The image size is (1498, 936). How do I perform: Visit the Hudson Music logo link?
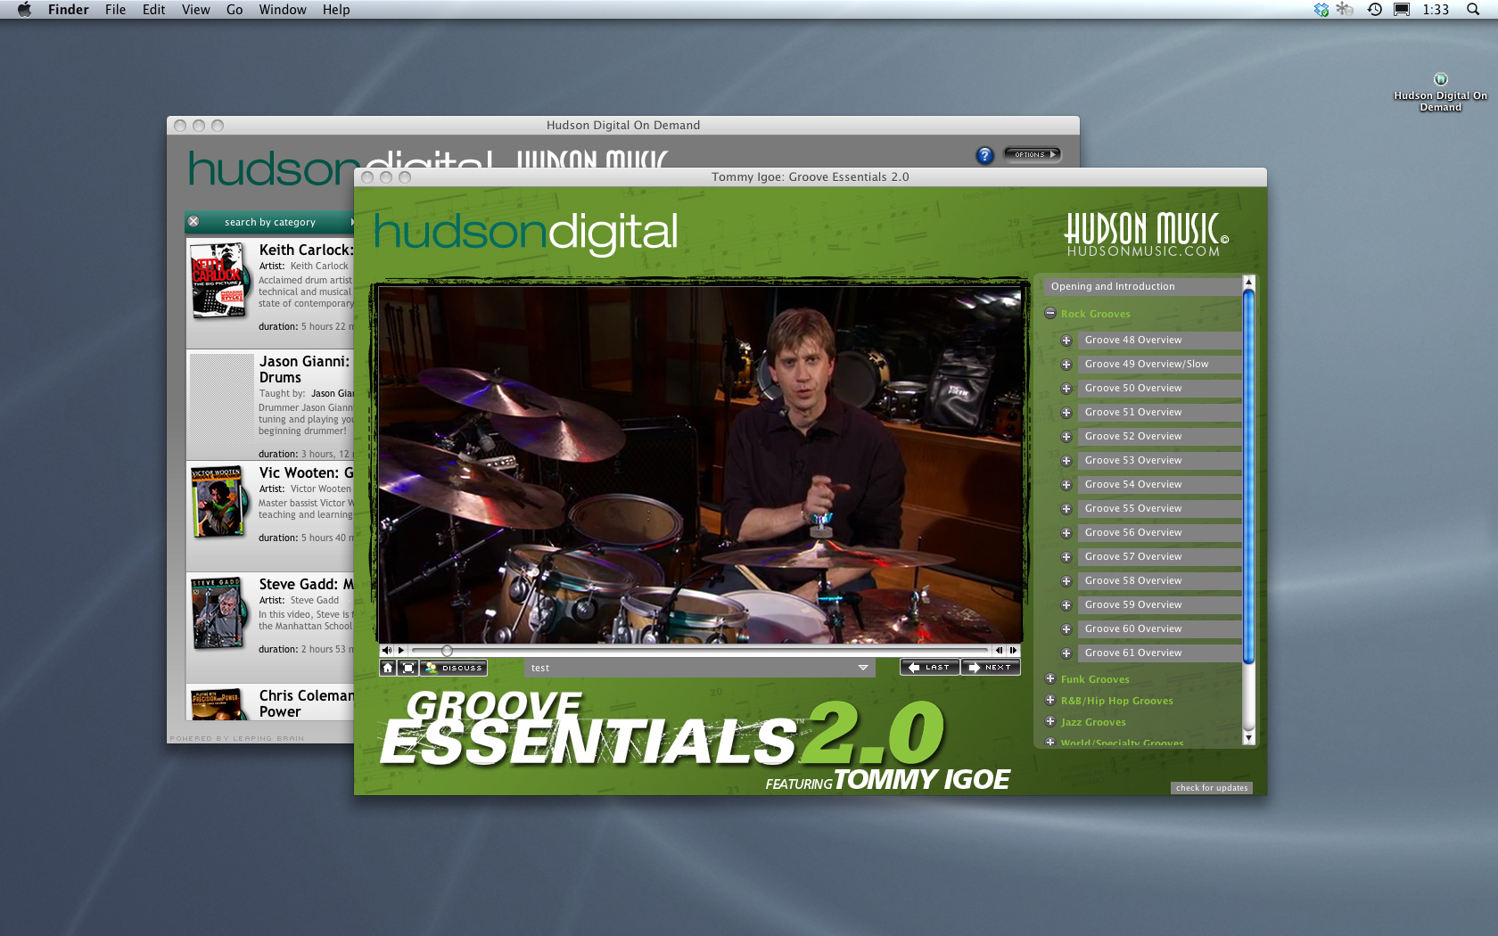point(1146,234)
